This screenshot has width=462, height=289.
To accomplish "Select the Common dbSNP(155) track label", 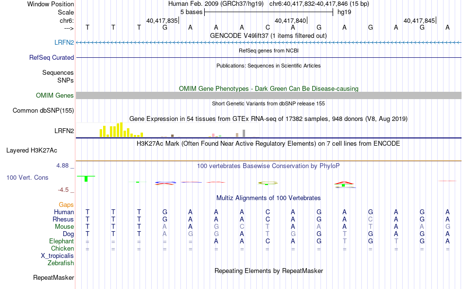I will tap(43, 110).
